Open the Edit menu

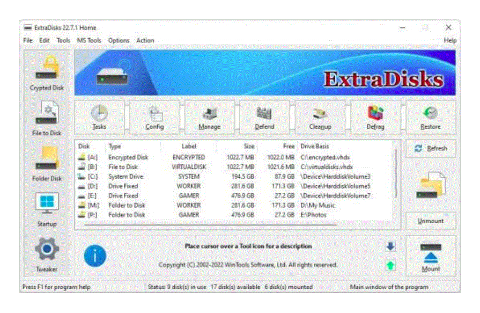[44, 40]
